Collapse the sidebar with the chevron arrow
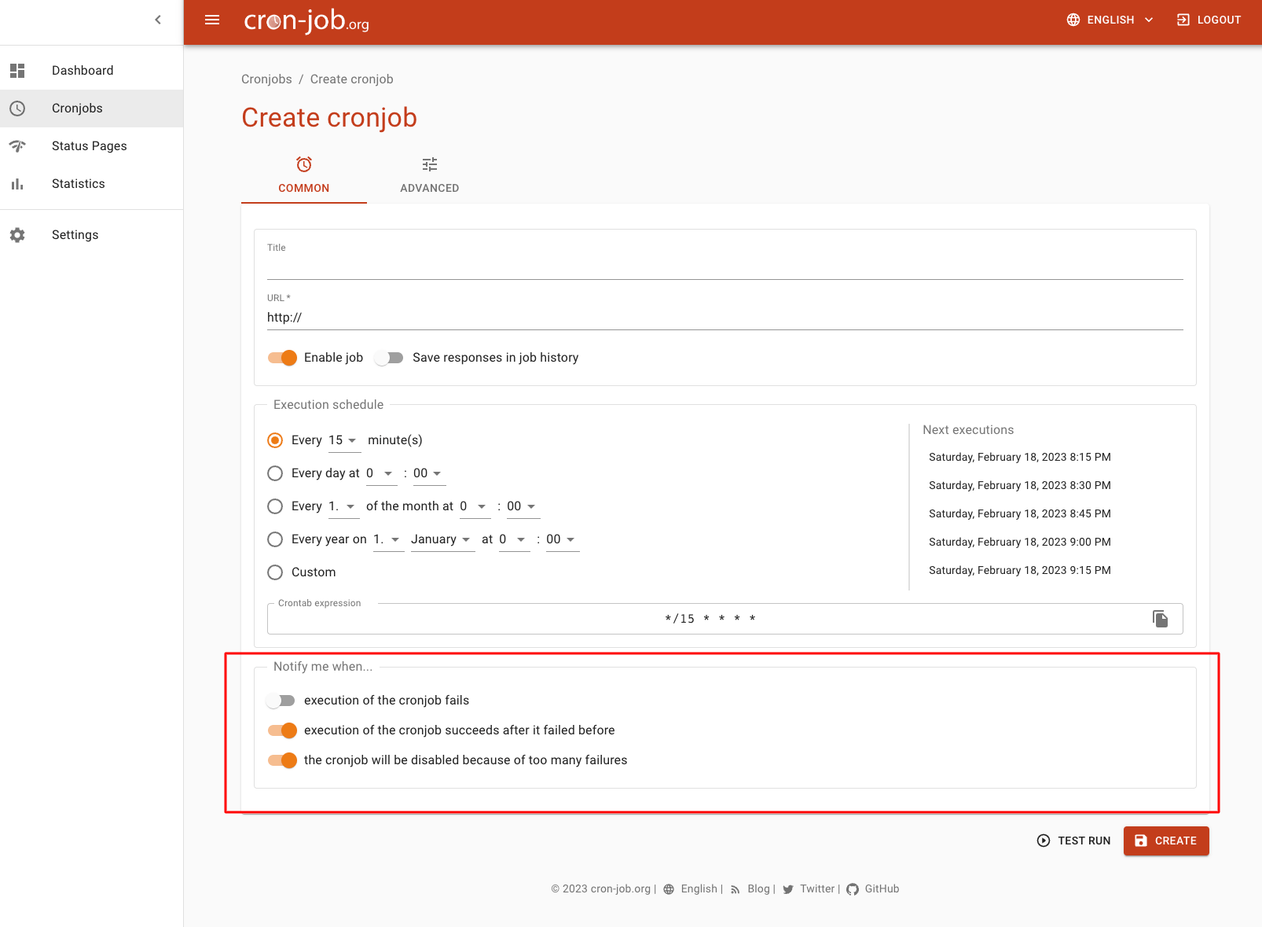The image size is (1262, 927). coord(158,20)
